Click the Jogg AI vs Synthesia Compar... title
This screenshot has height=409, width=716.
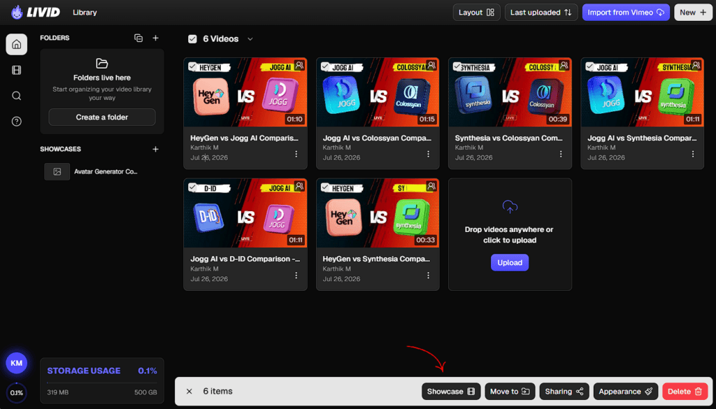pyautogui.click(x=642, y=138)
